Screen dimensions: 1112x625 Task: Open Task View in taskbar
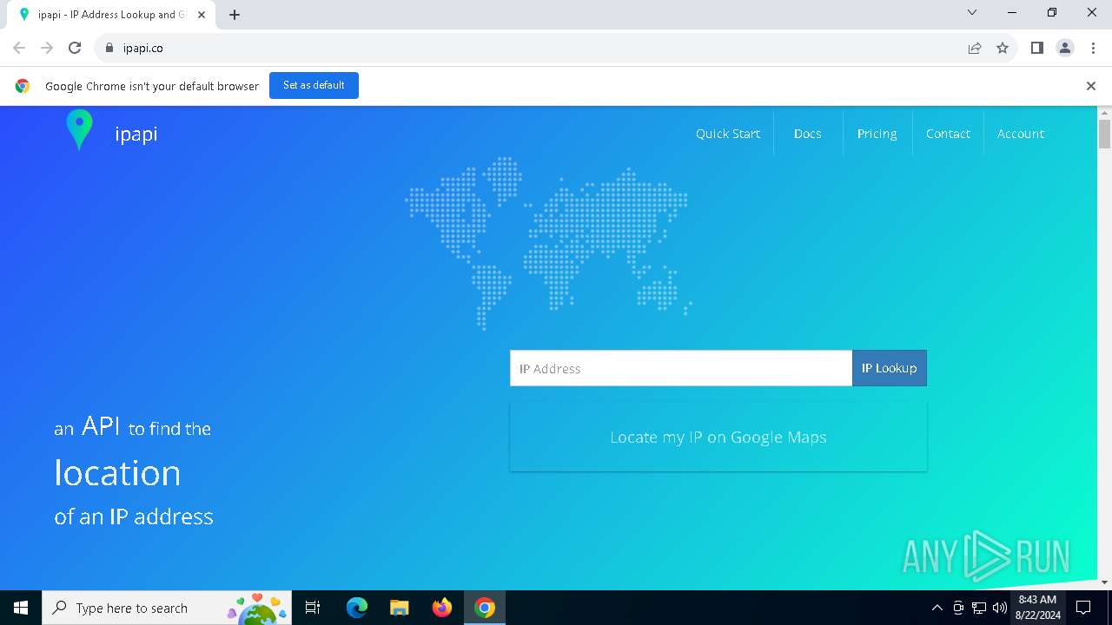313,608
